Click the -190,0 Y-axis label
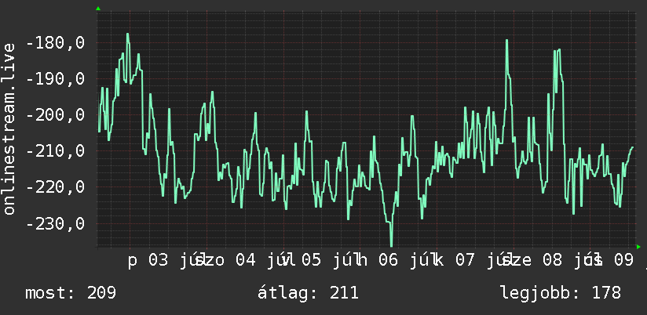Screen dimensions: 647x315 pyautogui.click(x=55, y=78)
